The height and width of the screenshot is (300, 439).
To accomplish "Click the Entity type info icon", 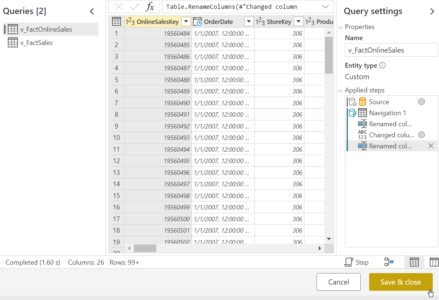I will pos(382,65).
